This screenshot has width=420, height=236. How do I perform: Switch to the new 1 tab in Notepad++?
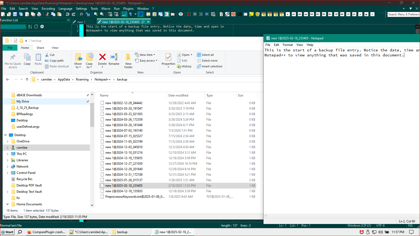coord(79,22)
